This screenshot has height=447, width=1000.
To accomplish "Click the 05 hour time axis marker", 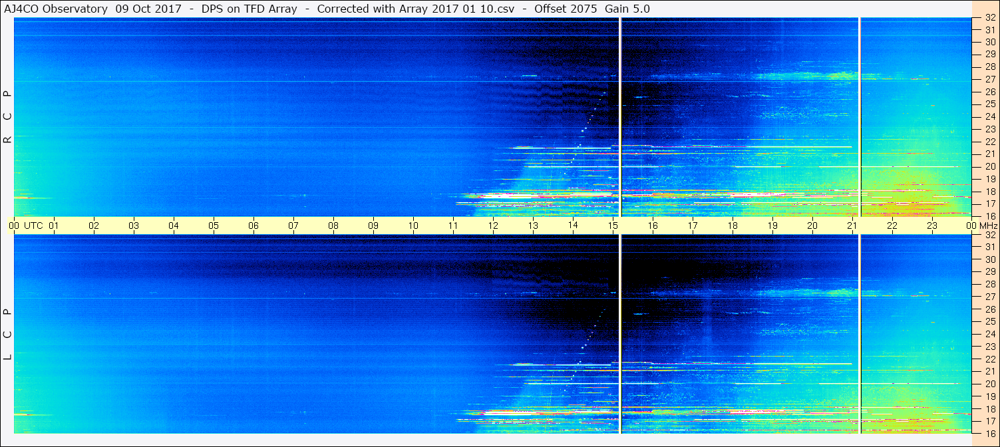I will pyautogui.click(x=214, y=226).
